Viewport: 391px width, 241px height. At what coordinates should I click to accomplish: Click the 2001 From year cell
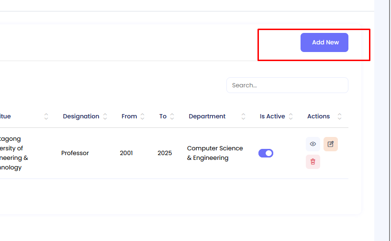click(x=126, y=153)
